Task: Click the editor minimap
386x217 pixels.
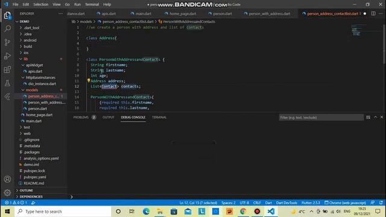Action: 366,30
